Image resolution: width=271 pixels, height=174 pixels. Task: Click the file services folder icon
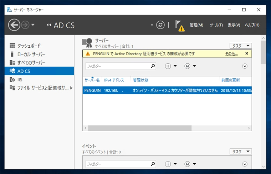point(12,88)
